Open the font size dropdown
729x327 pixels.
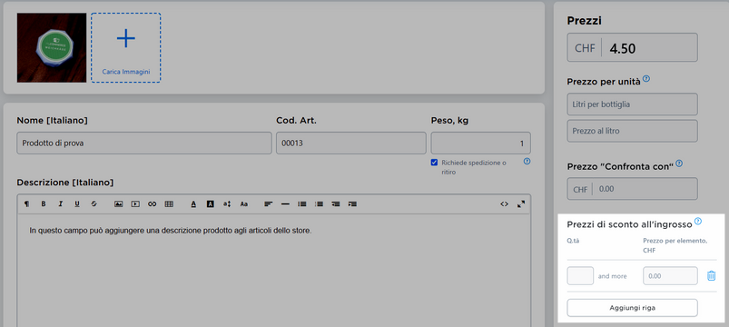point(227,203)
